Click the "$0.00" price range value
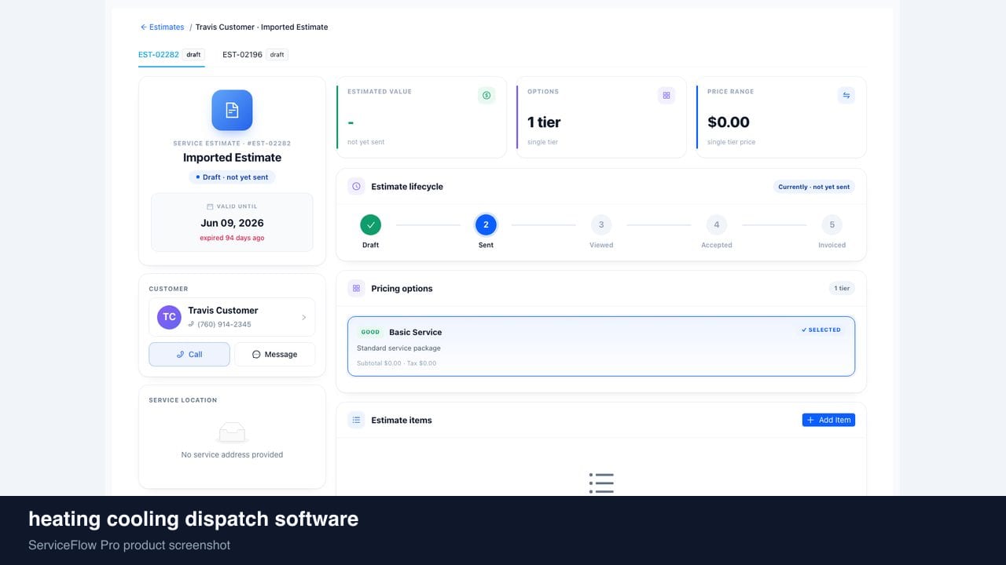Screen dimensions: 1006x565 click(x=729, y=122)
